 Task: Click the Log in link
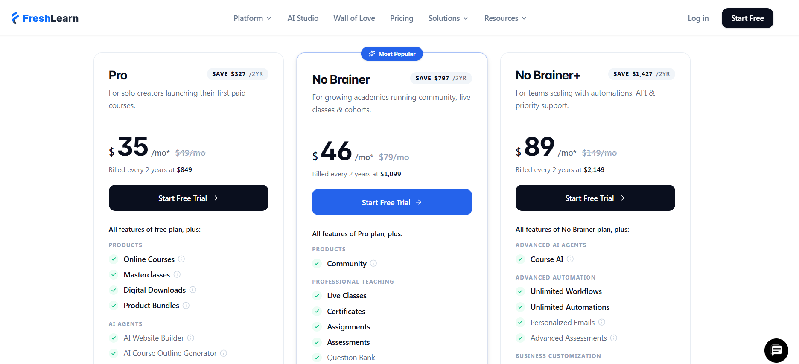click(x=698, y=18)
